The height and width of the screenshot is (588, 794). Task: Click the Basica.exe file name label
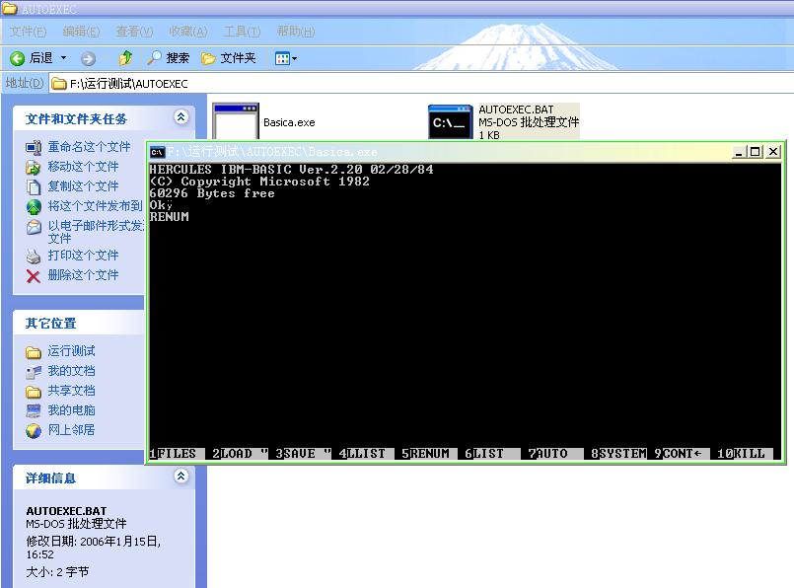pyautogui.click(x=289, y=122)
